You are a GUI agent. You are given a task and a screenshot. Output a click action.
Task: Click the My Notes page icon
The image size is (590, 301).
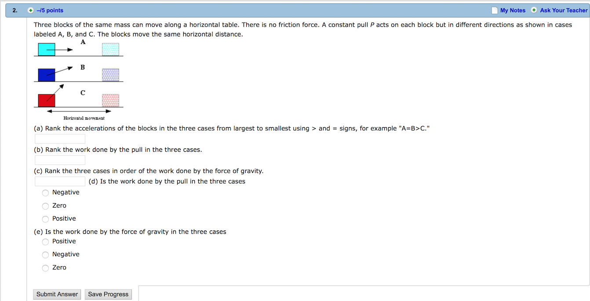pyautogui.click(x=495, y=10)
